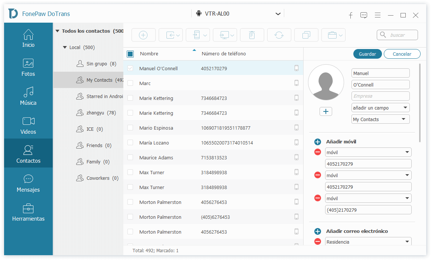
Task: Expand the 'añadir un campo' dropdown
Action: (380, 108)
